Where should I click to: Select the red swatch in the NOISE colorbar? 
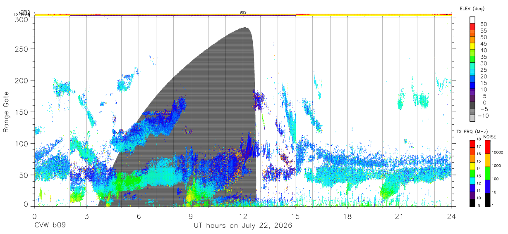pyautogui.click(x=487, y=147)
